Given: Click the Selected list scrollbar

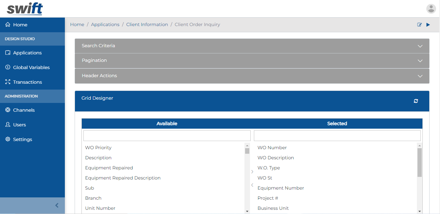Looking at the screenshot, I should click(419, 163).
